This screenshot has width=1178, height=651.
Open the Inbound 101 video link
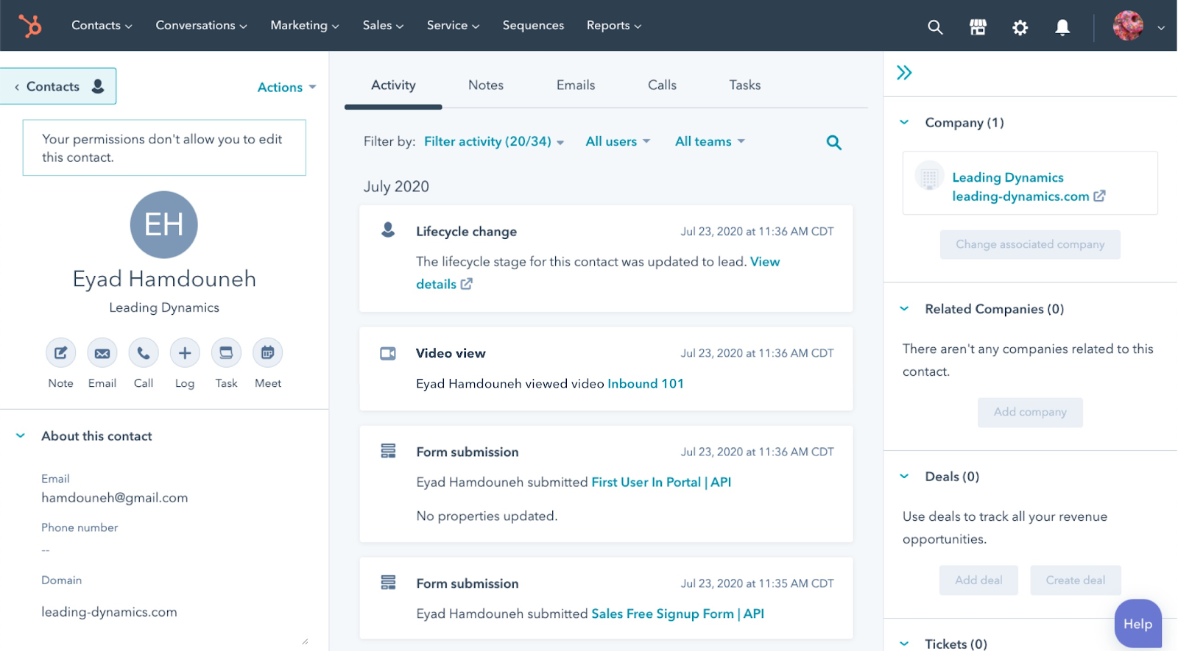[645, 383]
